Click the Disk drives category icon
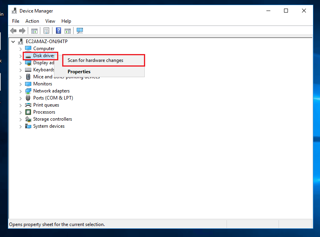320x237 pixels. pos(28,56)
